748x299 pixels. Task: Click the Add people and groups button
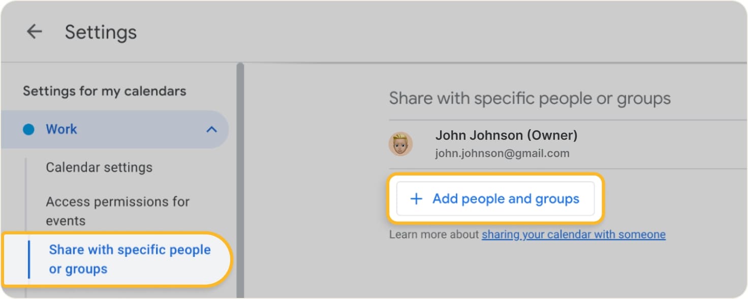tap(495, 199)
